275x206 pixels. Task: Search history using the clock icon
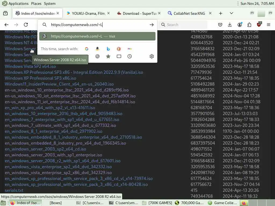(130, 56)
